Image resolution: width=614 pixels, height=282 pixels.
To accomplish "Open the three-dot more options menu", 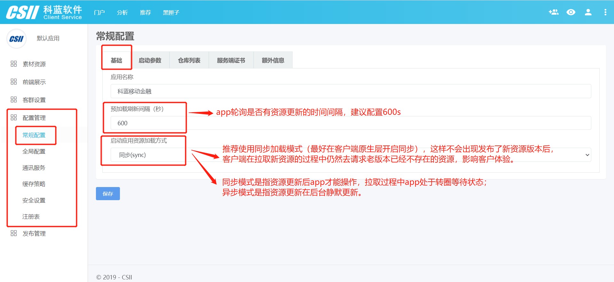I will click(x=605, y=12).
